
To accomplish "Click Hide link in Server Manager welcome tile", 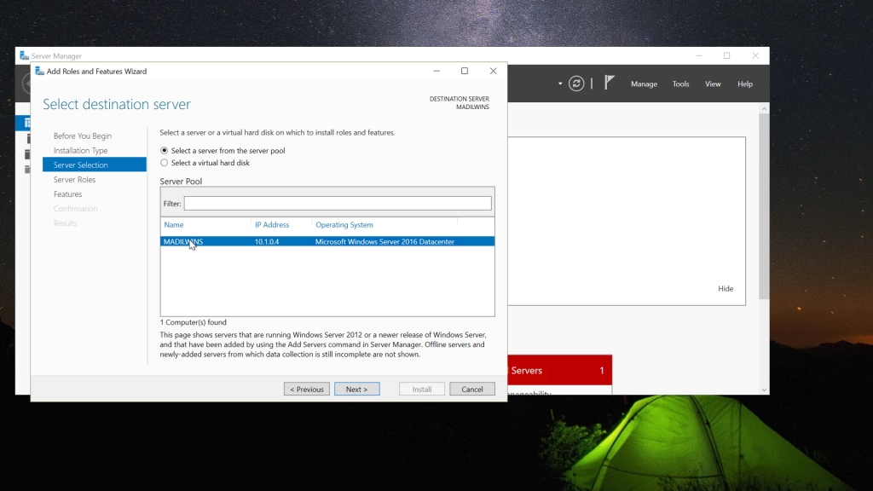I will pyautogui.click(x=726, y=288).
